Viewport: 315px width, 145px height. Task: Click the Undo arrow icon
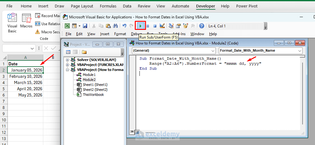(x=125, y=26)
